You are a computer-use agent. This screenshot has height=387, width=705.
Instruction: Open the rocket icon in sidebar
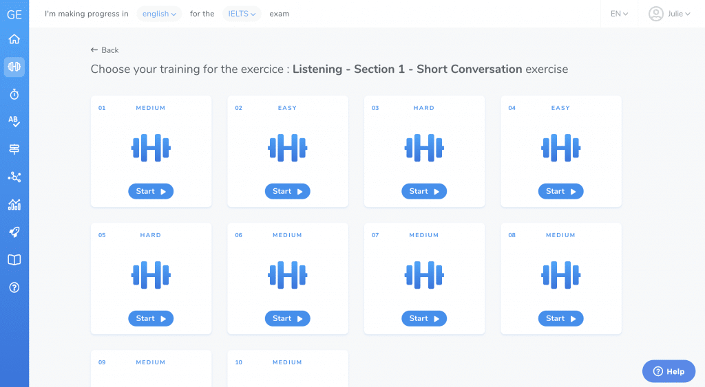[14, 232]
